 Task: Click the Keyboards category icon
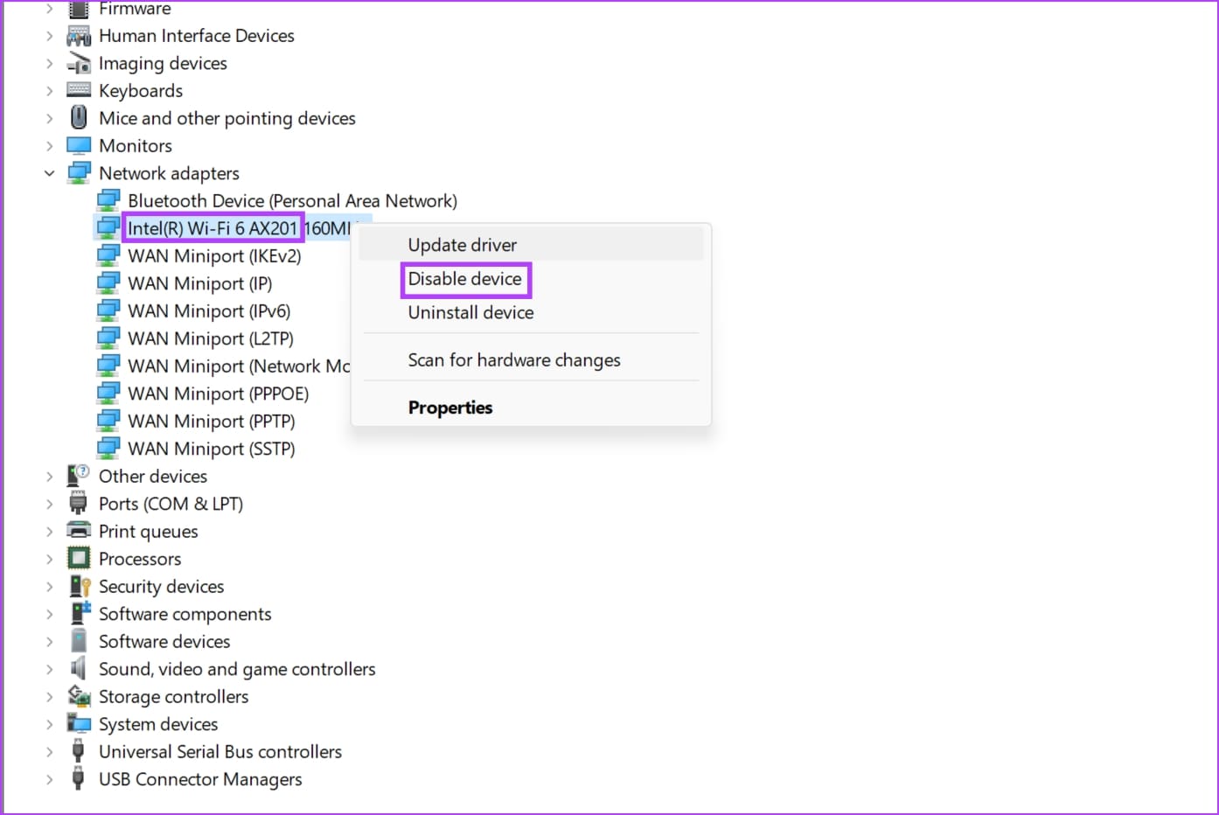[79, 91]
